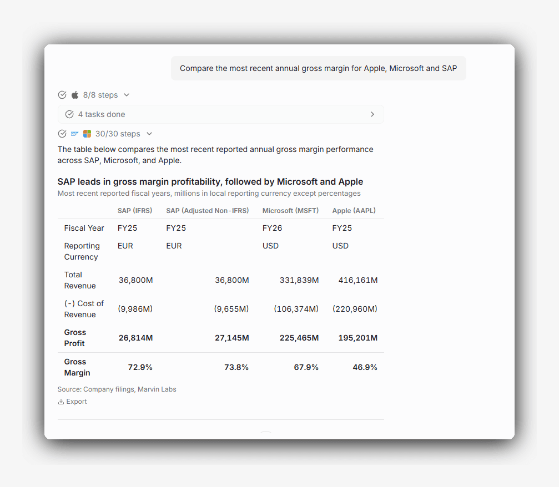Click the (9,655M) cost cell
This screenshot has height=487, width=559.
231,309
